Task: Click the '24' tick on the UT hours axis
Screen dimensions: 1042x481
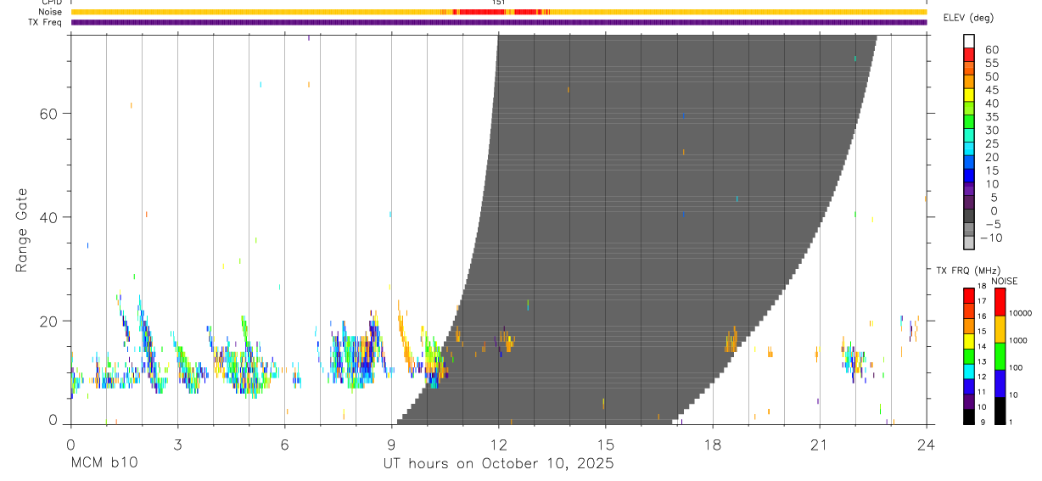Action: coord(927,444)
